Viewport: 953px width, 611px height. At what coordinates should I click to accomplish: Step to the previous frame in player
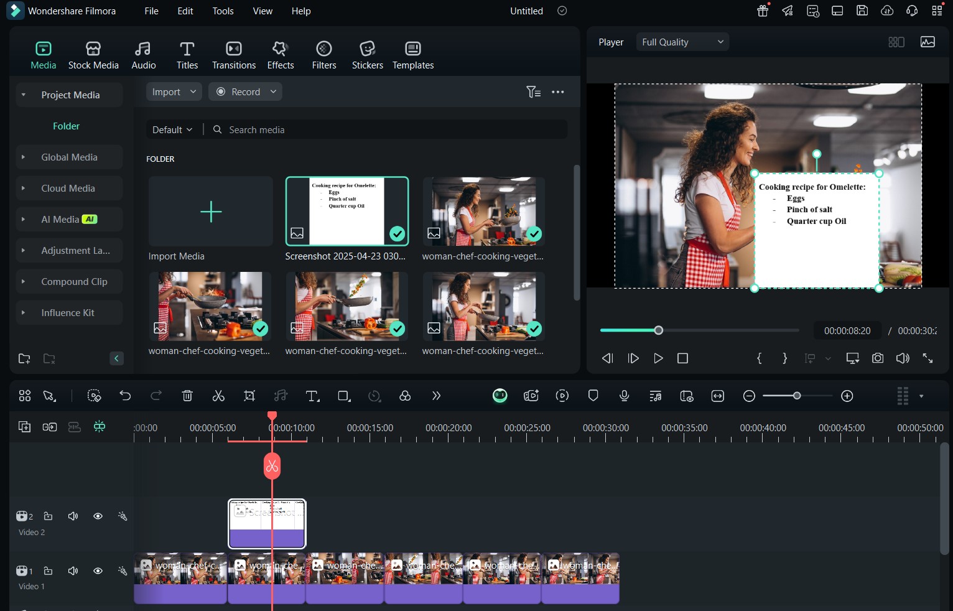pos(608,358)
